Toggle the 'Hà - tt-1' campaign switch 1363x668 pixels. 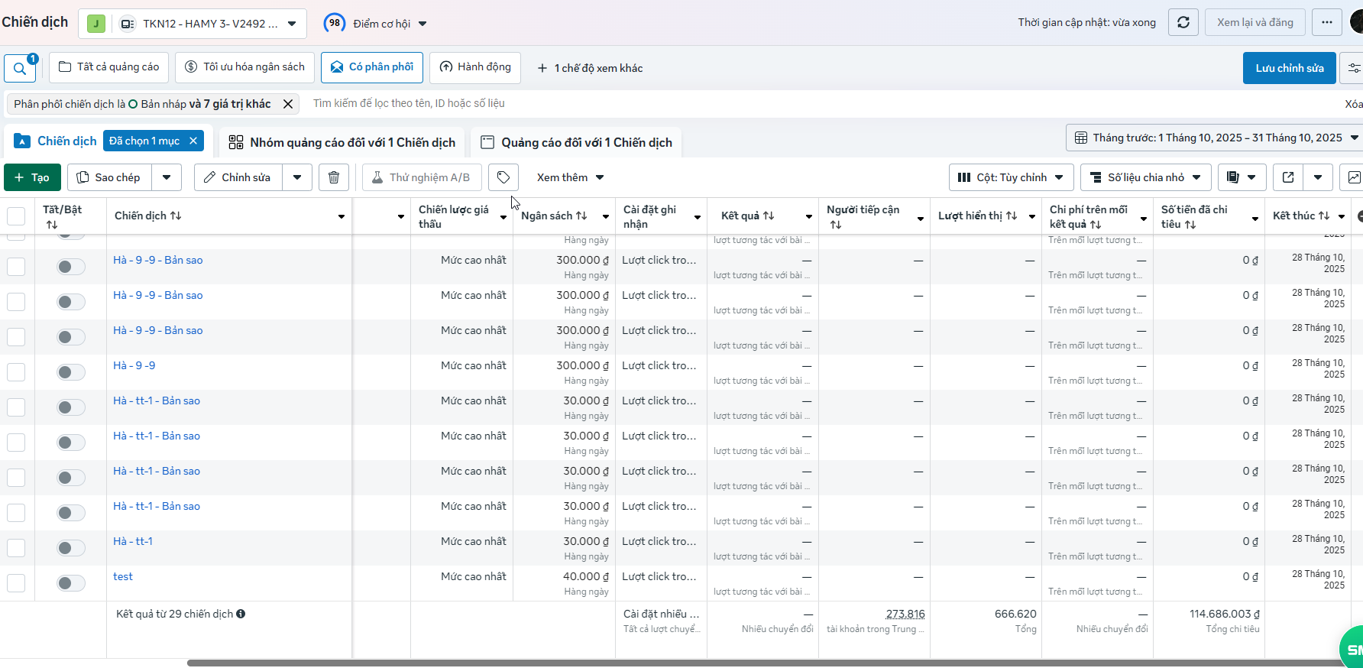pyautogui.click(x=71, y=548)
